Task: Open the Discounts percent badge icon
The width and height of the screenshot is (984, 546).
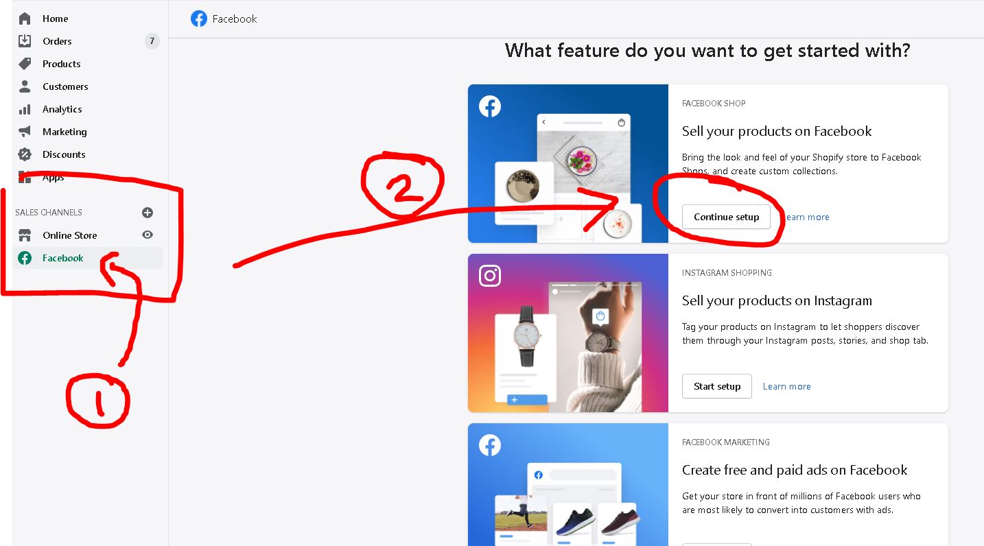Action: [x=25, y=154]
